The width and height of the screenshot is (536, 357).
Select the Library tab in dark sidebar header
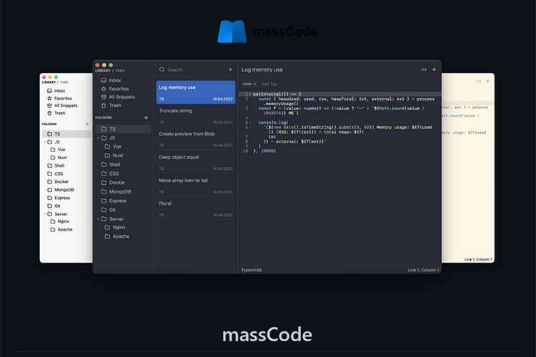coord(104,70)
